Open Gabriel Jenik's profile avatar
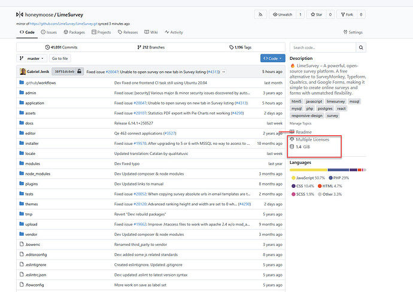The image size is (413, 292). point(23,71)
